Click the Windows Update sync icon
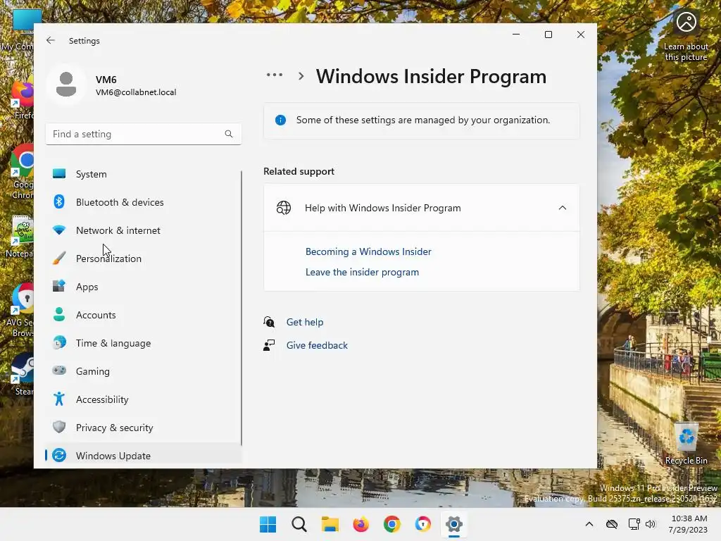The image size is (721, 541). tap(59, 456)
